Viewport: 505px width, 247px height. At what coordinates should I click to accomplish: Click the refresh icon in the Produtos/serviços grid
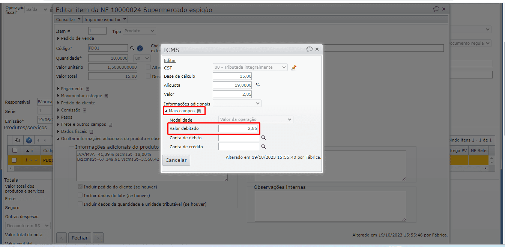pos(18,140)
